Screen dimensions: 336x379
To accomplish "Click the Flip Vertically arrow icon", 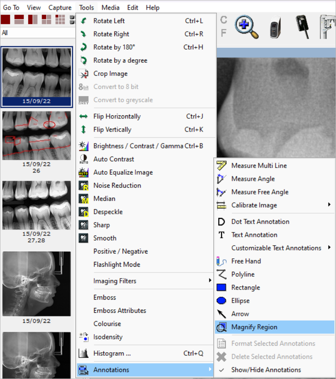I will [84, 129].
